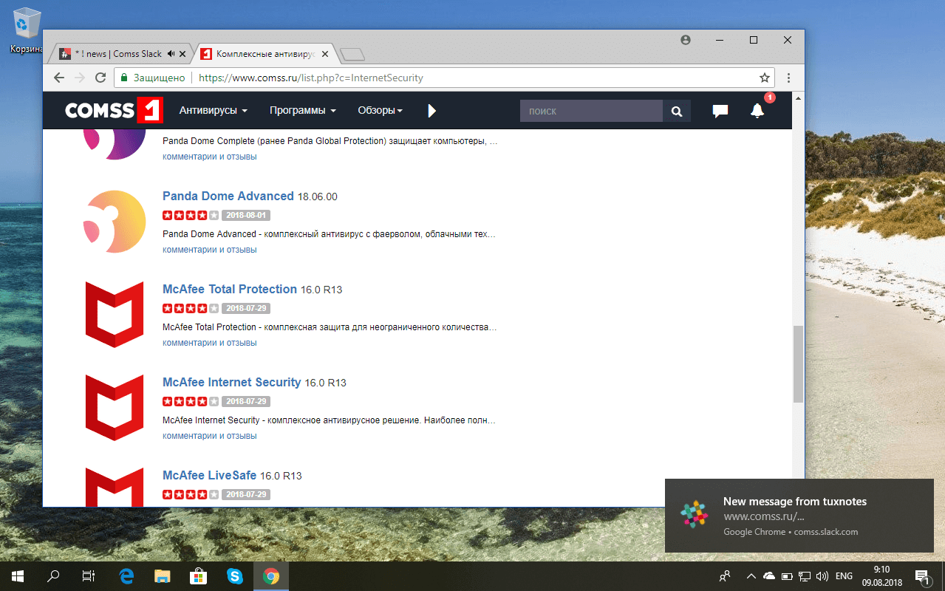Open the People icon in system tray
The image size is (945, 591).
pyautogui.click(x=726, y=576)
